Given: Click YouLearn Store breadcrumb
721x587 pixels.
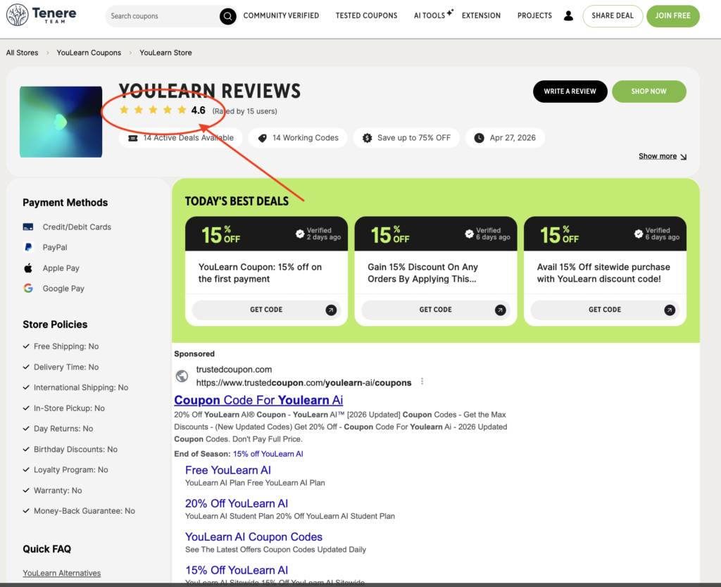Looking at the screenshot, I should (165, 53).
